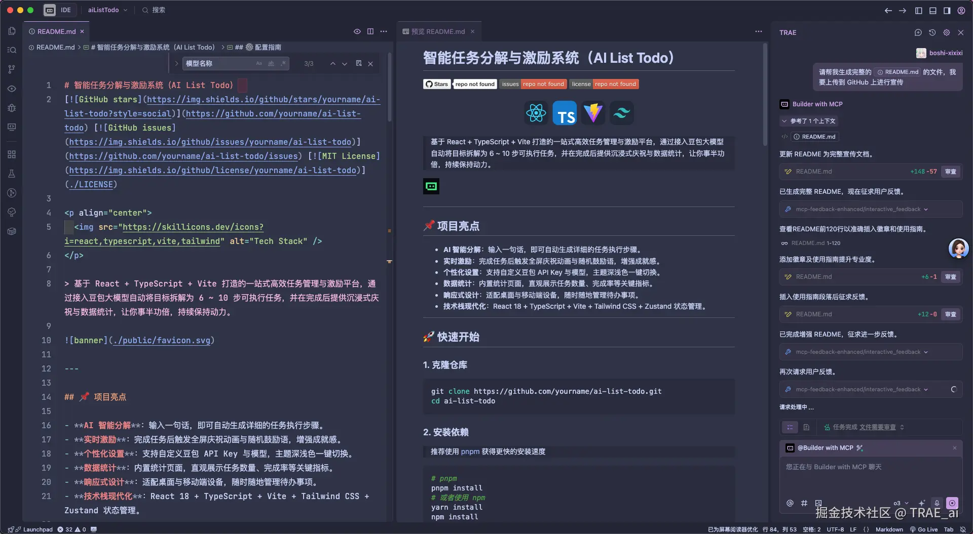This screenshot has width=973, height=534.
Task: Toggle regular expression in find box
Action: (283, 63)
